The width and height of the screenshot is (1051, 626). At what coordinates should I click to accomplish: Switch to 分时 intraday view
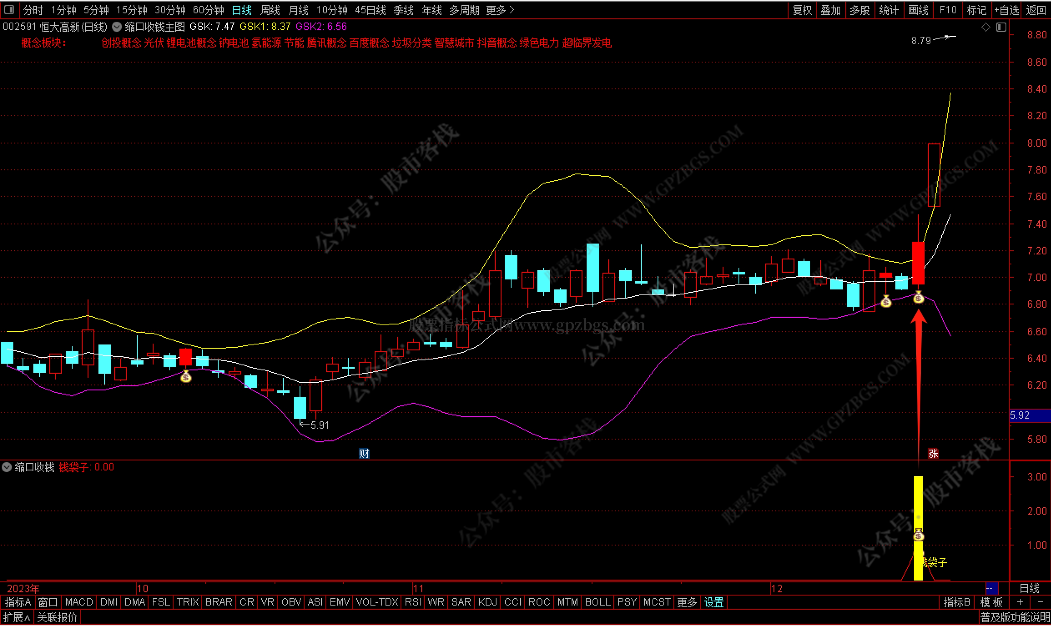(33, 10)
